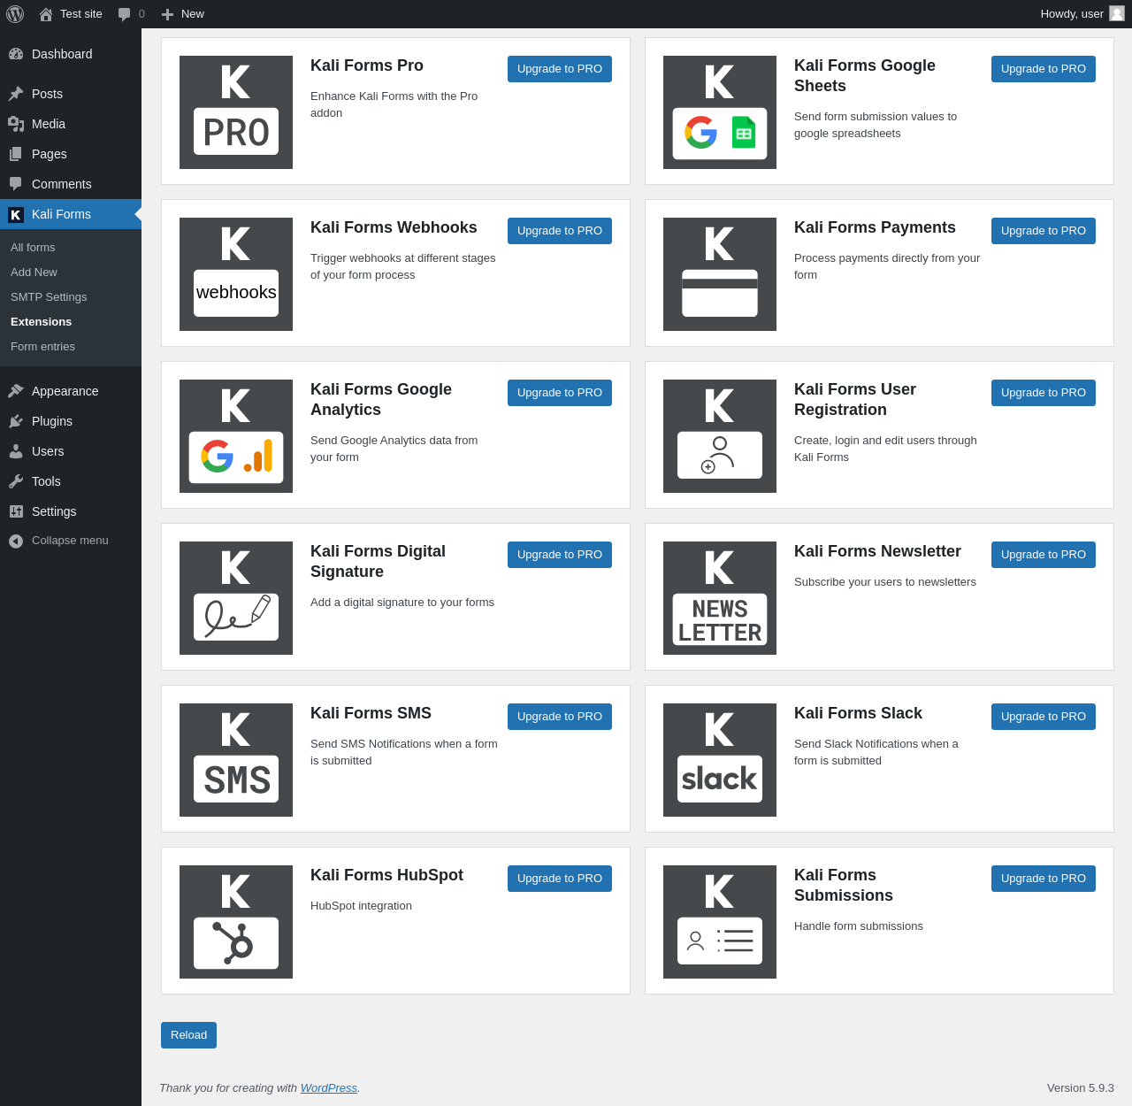Click the Newsletter extension thumbnail
This screenshot has height=1106, width=1132.
pyautogui.click(x=720, y=598)
